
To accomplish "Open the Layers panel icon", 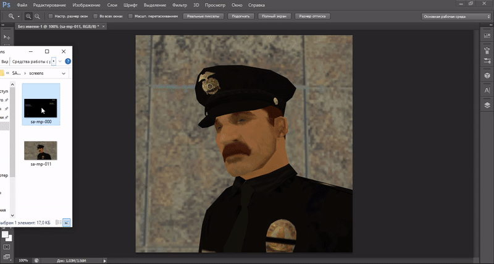I will (487, 105).
